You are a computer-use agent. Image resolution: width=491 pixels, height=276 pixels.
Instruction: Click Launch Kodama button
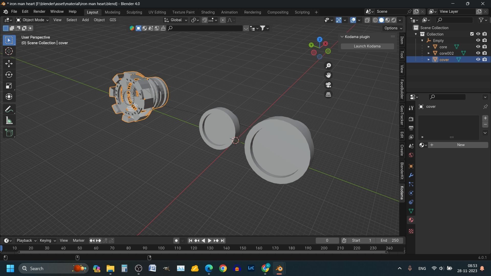tap(367, 46)
